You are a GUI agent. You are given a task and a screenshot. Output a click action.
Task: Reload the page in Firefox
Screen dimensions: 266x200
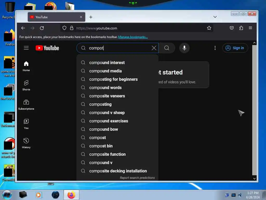coord(42,28)
